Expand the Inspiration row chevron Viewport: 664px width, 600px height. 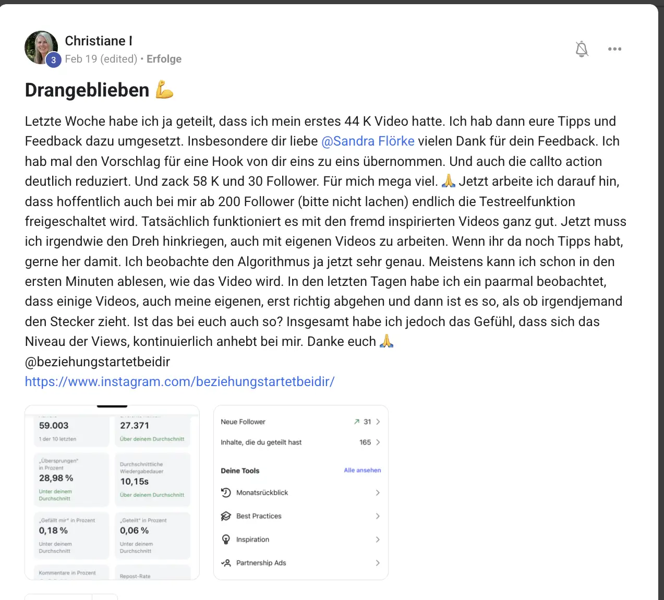click(x=378, y=539)
